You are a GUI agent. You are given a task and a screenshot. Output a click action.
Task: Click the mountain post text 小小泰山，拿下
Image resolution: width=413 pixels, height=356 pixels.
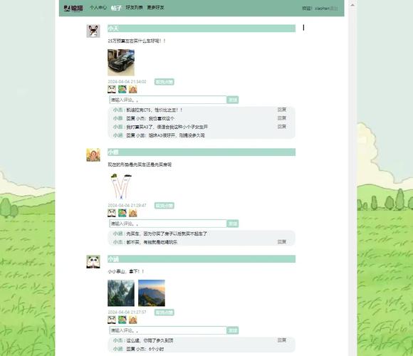126,271
